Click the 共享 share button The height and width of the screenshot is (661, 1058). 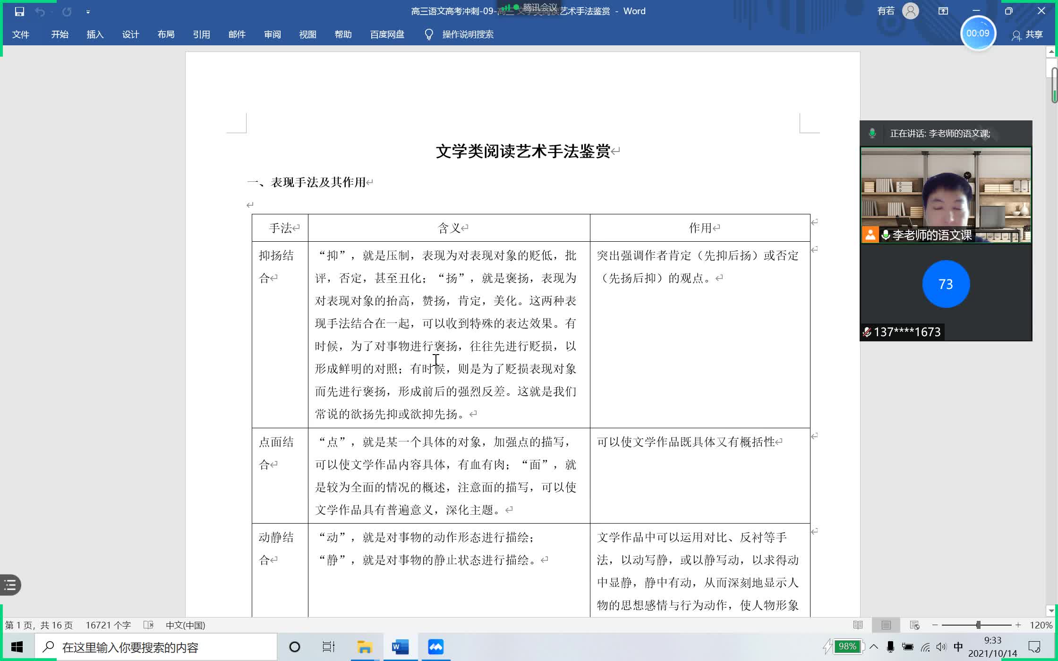pos(1027,35)
